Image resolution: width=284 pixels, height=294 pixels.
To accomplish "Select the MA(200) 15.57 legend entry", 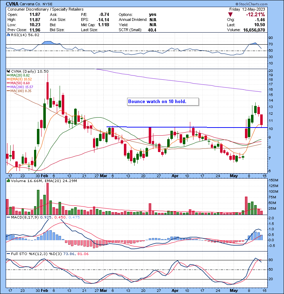I will point(20,87).
